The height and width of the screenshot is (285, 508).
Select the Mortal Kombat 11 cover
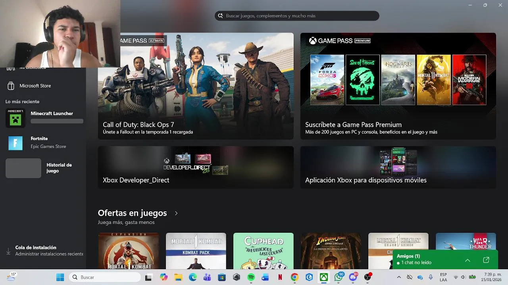[x=434, y=80]
